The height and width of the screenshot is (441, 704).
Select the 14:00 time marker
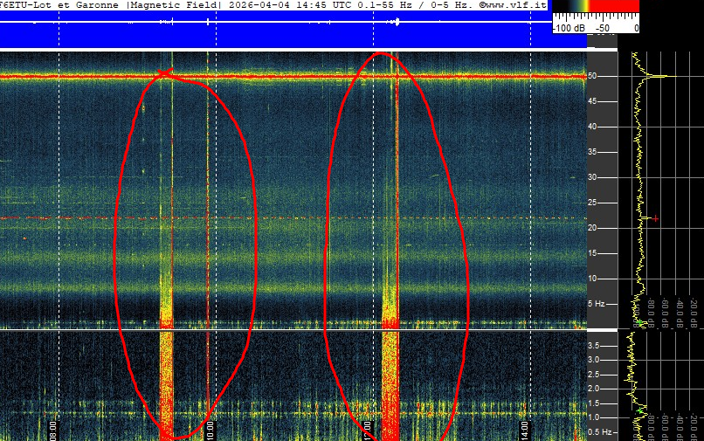(x=524, y=430)
